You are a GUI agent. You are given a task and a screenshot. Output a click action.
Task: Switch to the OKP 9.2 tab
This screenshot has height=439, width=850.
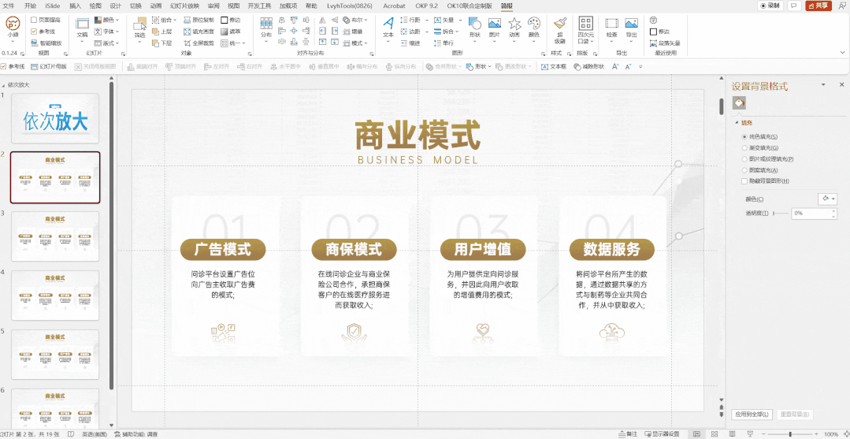click(x=426, y=6)
